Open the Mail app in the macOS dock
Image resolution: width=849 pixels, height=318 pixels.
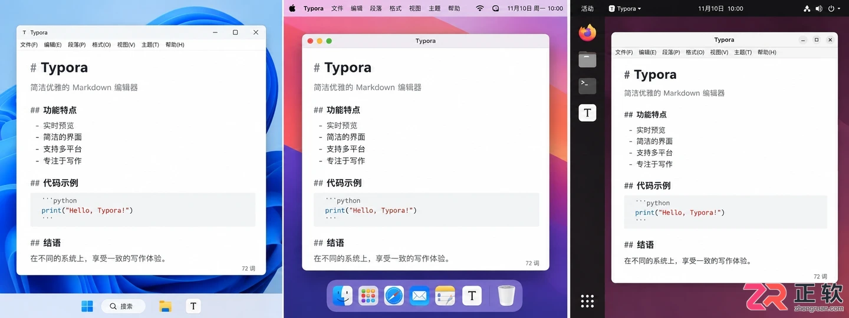[420, 296]
